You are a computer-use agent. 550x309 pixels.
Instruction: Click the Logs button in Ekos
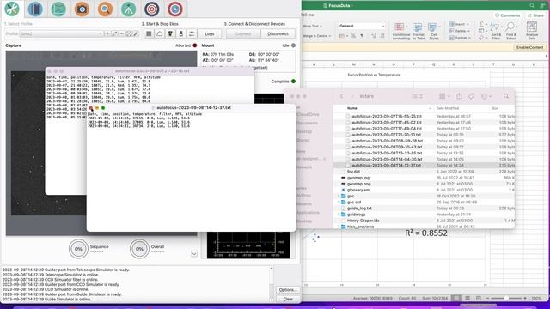coord(210,34)
